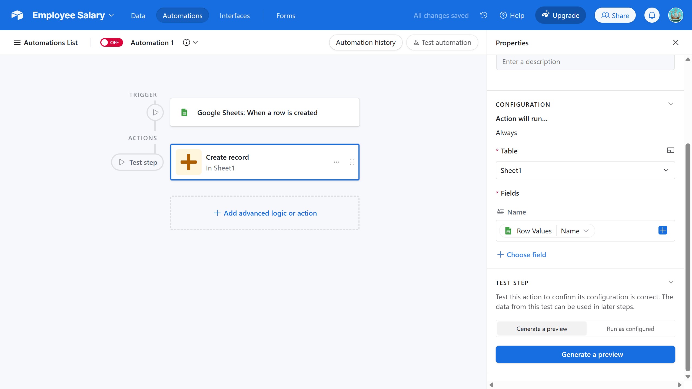Close the Properties panel
This screenshot has width=692, height=389.
click(x=676, y=42)
